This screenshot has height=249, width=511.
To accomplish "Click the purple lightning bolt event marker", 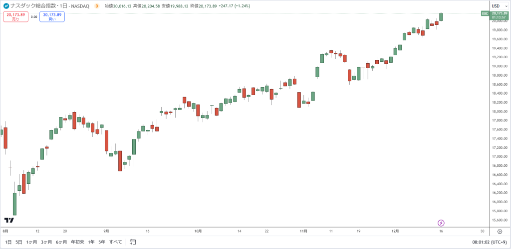I will tap(441, 223).
